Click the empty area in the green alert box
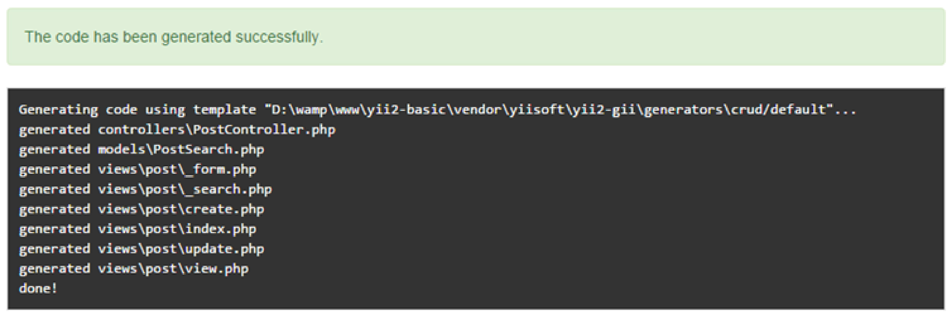Image resolution: width=952 pixels, height=315 pixels. [628, 37]
